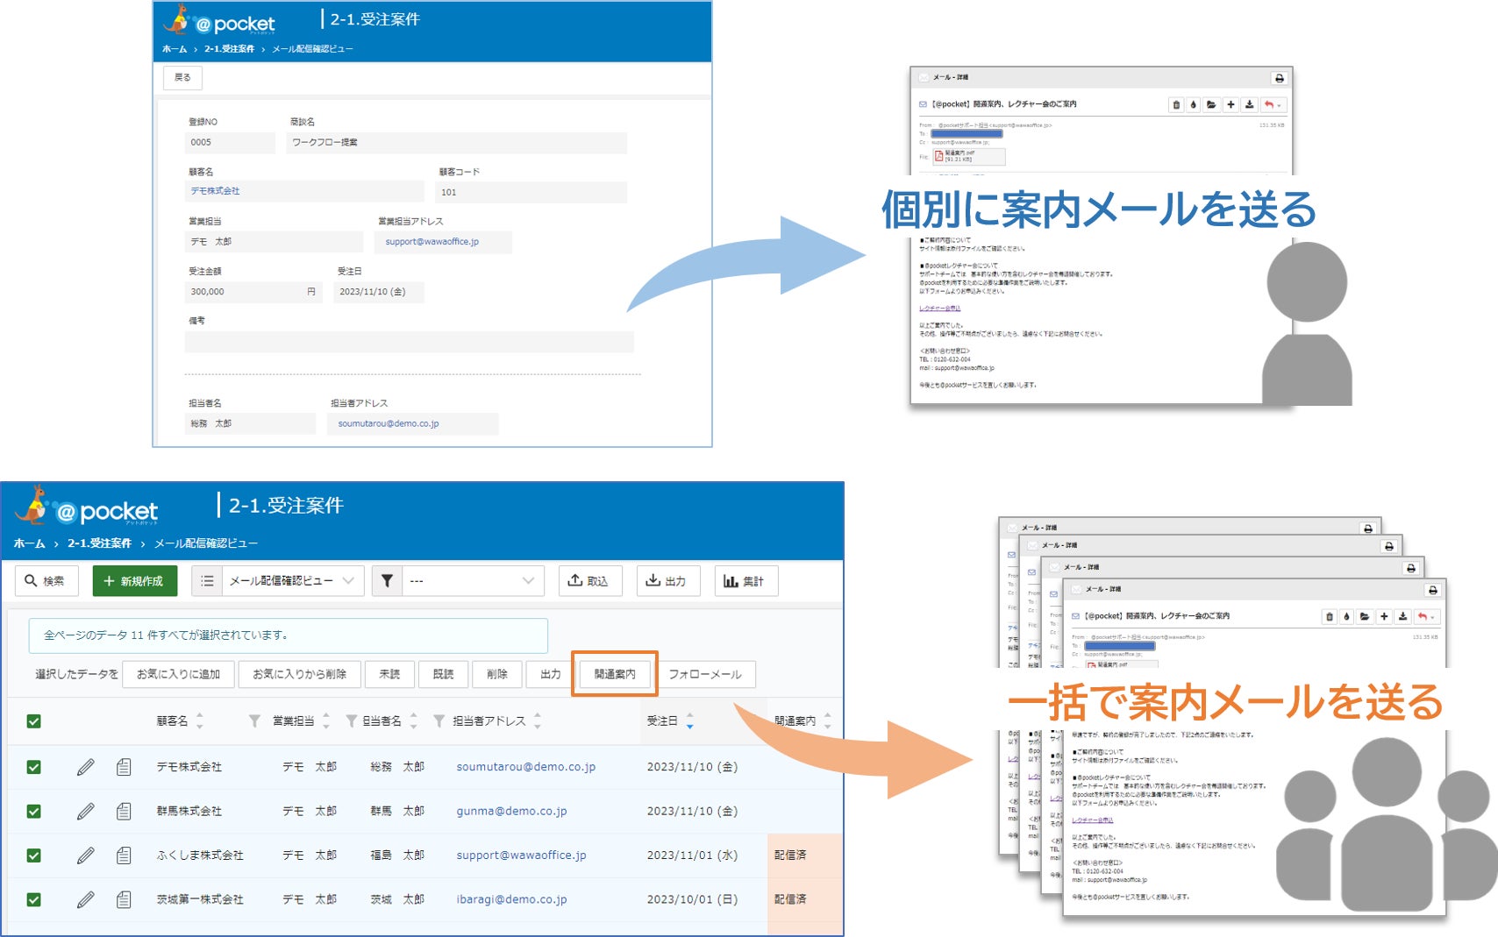
Task: Click the ホーム breadcrumb on the list screen
Action: tap(30, 543)
